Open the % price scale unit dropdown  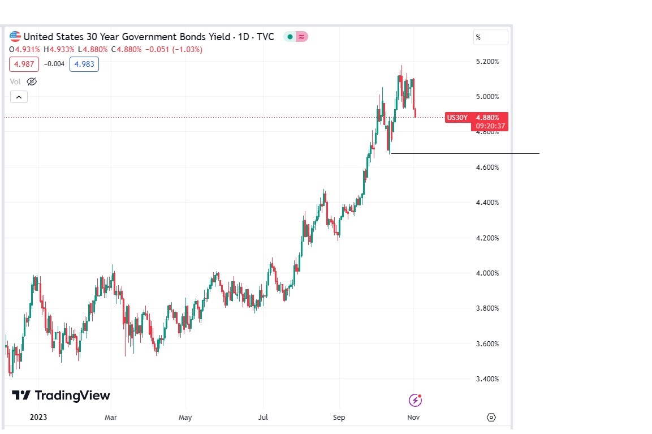click(x=490, y=37)
